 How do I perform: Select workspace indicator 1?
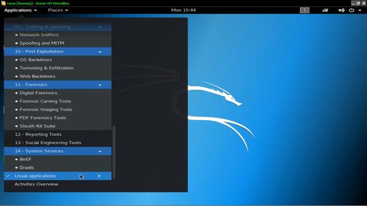coord(304,10)
